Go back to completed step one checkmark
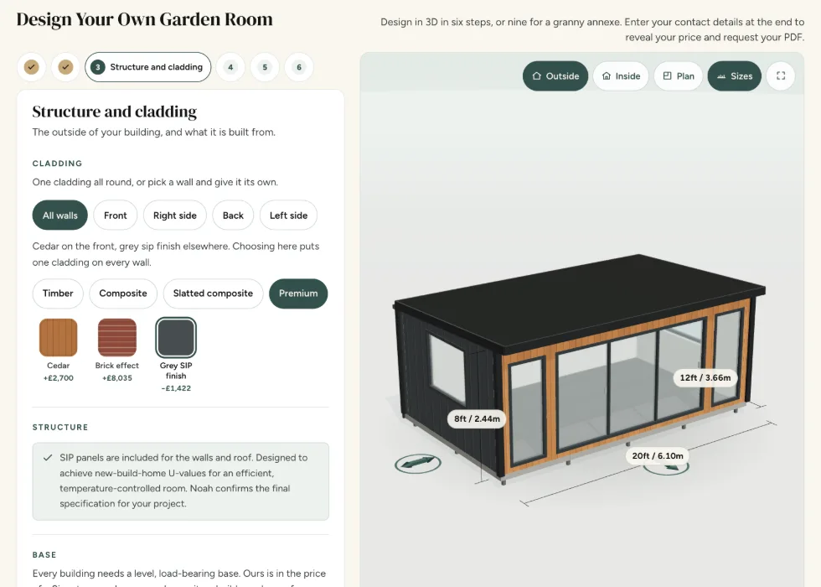The height and width of the screenshot is (587, 821). [32, 67]
